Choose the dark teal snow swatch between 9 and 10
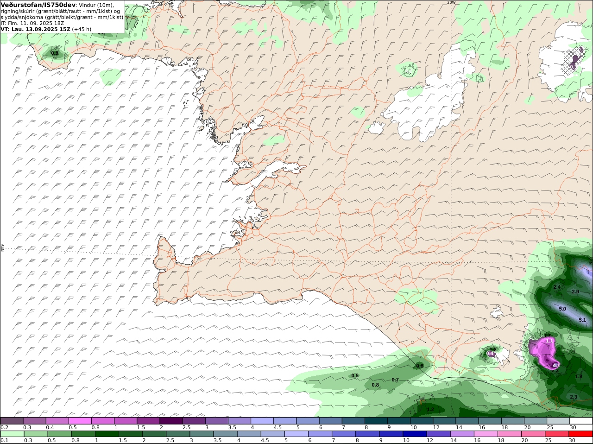This screenshot has height=444, width=593. [x=398, y=421]
